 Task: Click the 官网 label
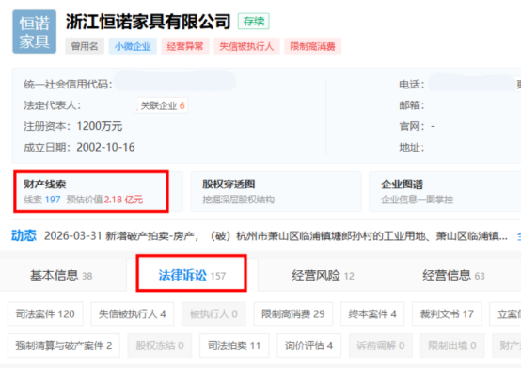tap(411, 126)
